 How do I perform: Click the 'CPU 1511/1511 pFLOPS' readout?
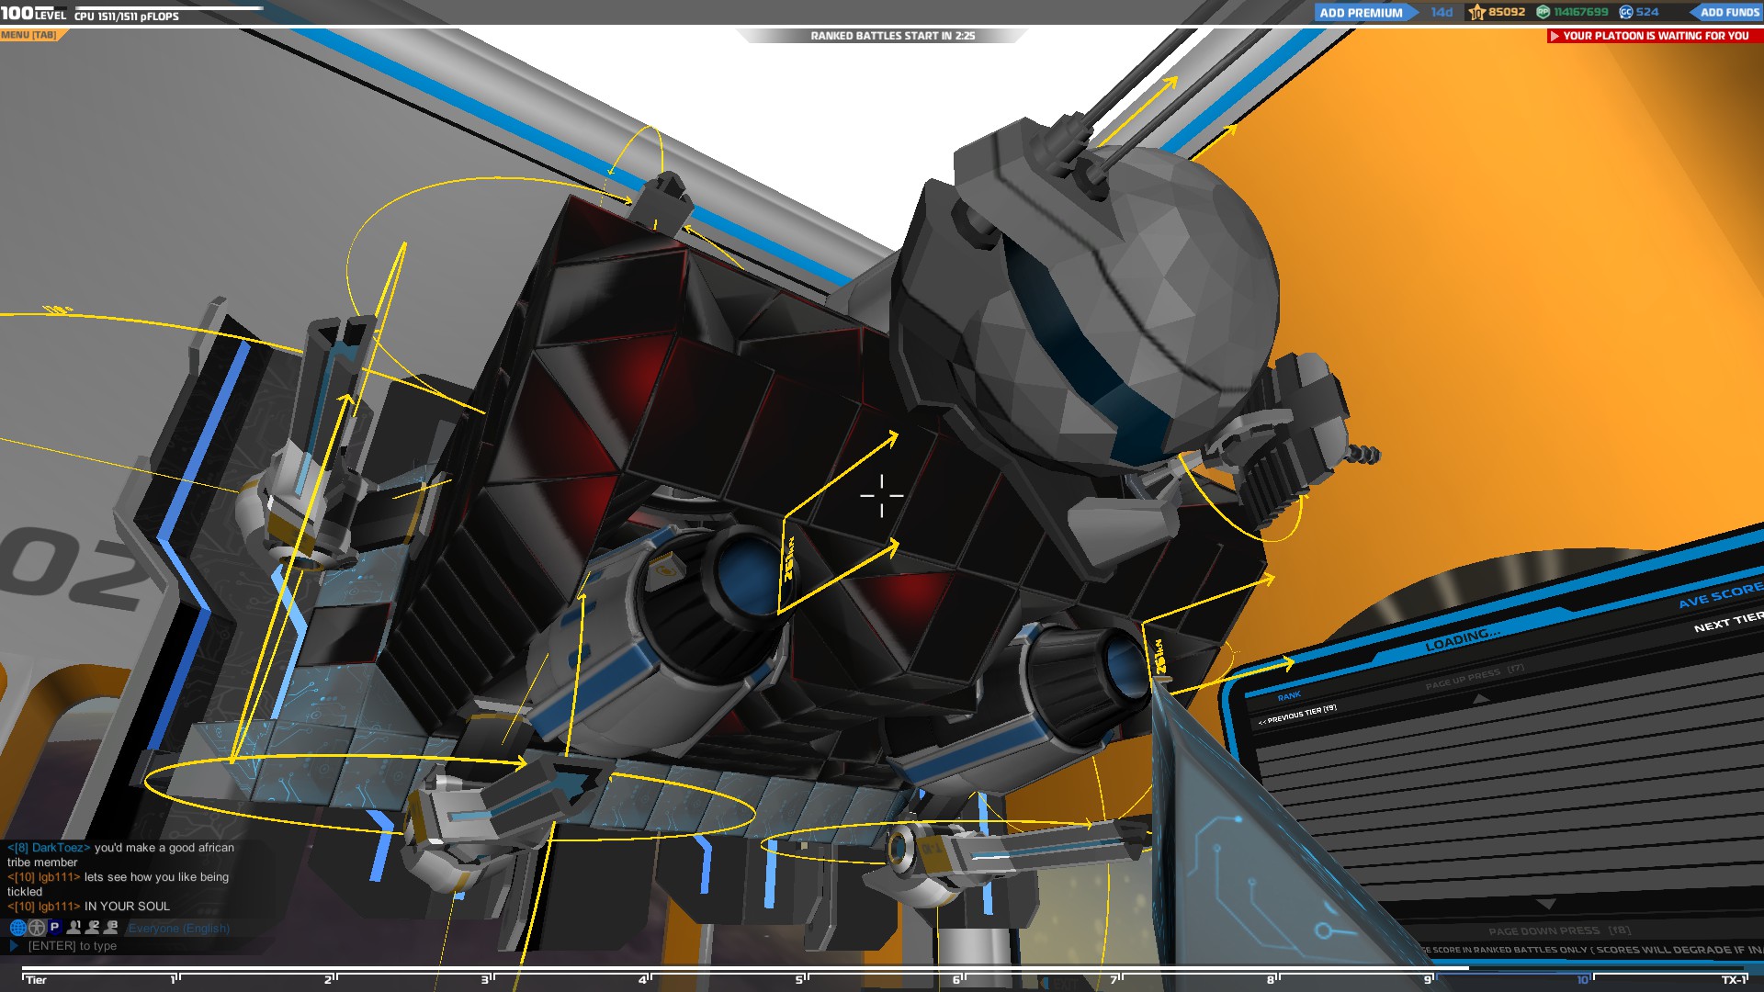point(127,17)
